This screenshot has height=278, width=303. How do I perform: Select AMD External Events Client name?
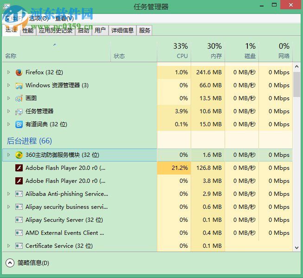(65, 233)
